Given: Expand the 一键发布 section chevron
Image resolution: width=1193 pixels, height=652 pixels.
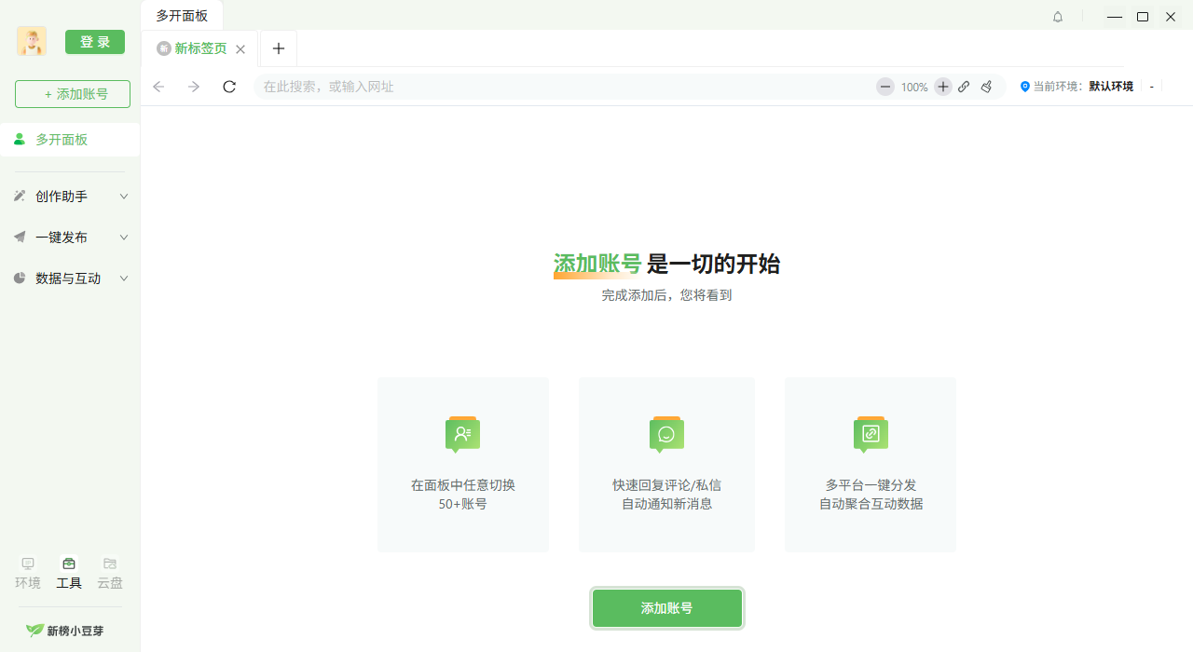Looking at the screenshot, I should pos(124,238).
